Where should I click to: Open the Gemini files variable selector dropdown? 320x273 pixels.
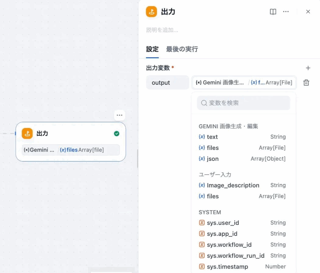point(244,83)
